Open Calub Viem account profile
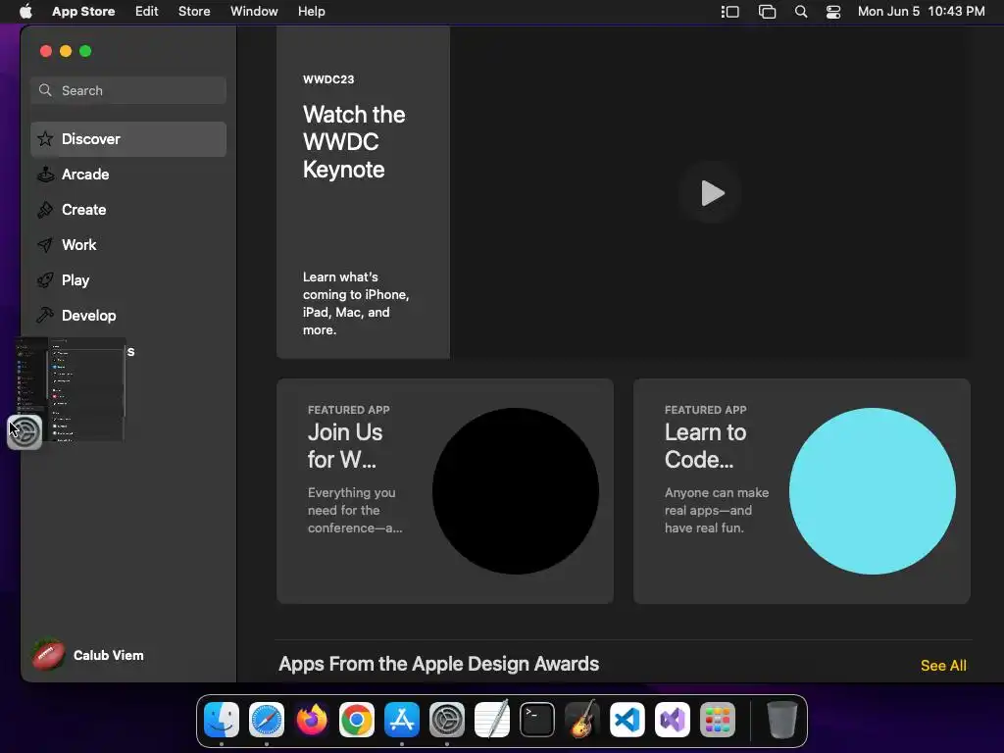The width and height of the screenshot is (1004, 753). coord(89,655)
